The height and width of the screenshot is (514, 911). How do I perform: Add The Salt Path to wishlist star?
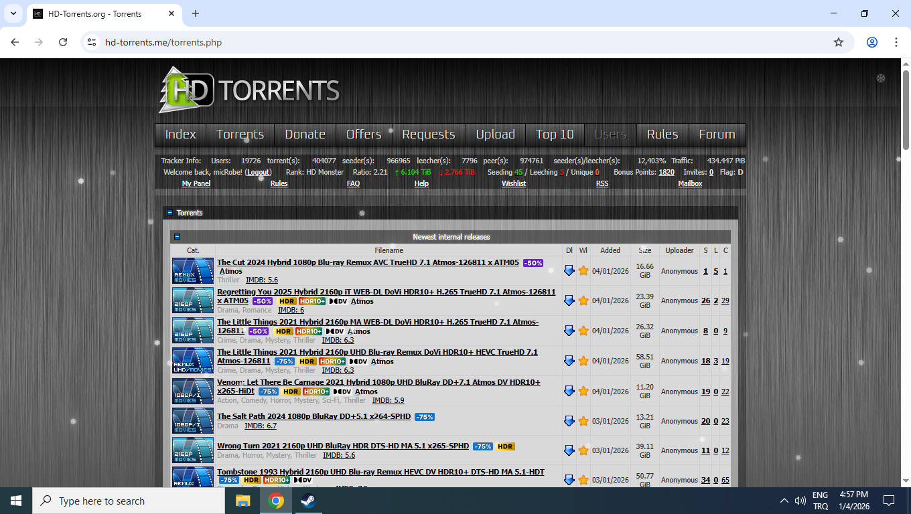click(583, 421)
